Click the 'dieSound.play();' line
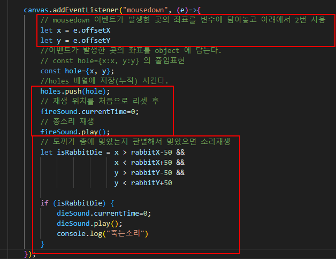 point(89,223)
